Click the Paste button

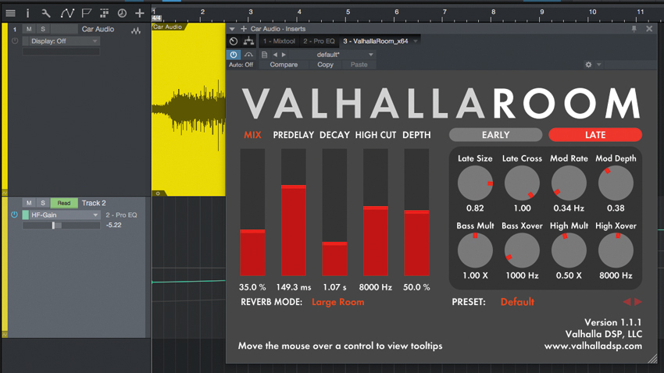(x=359, y=65)
